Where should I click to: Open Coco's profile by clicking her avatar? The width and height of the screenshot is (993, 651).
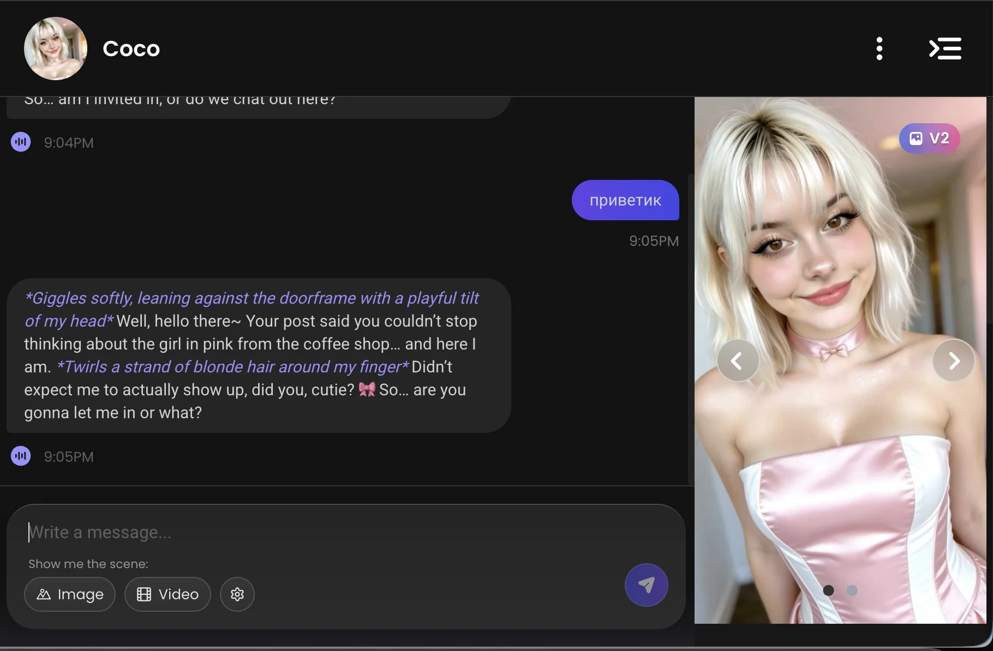click(x=55, y=49)
